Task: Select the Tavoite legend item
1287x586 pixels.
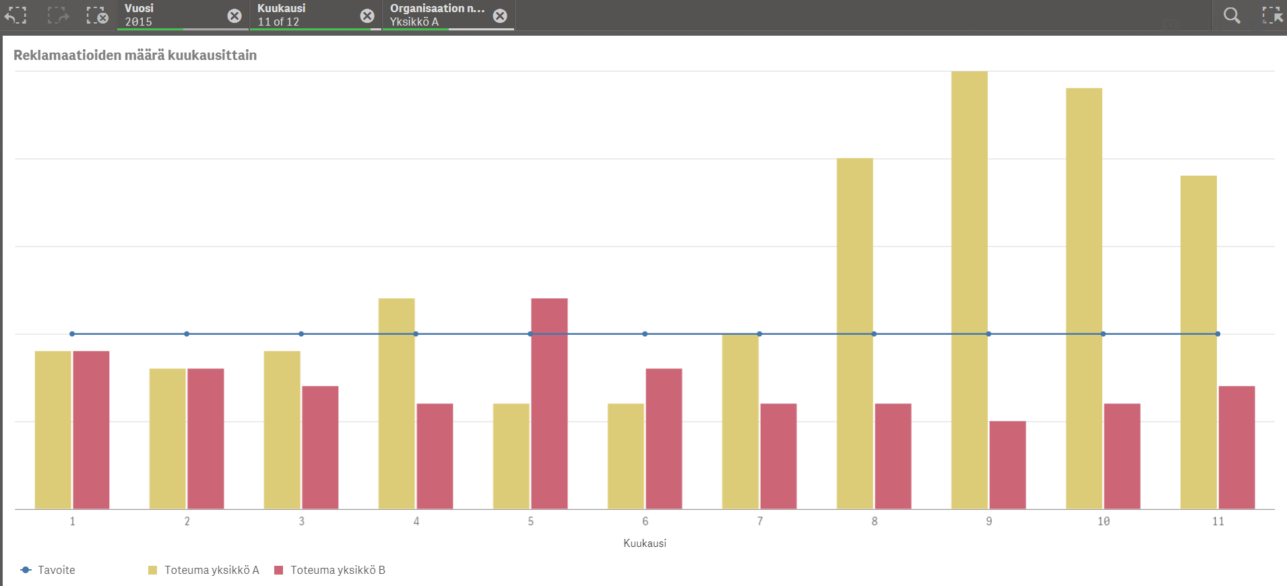Action: pyautogui.click(x=48, y=570)
